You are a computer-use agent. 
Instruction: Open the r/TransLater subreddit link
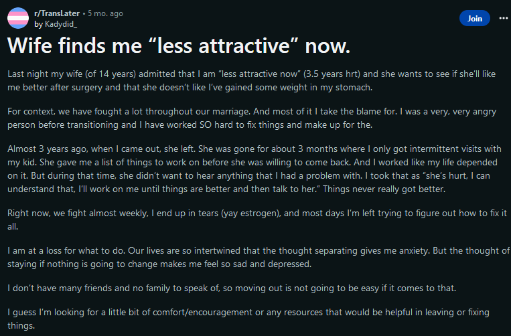click(x=56, y=14)
